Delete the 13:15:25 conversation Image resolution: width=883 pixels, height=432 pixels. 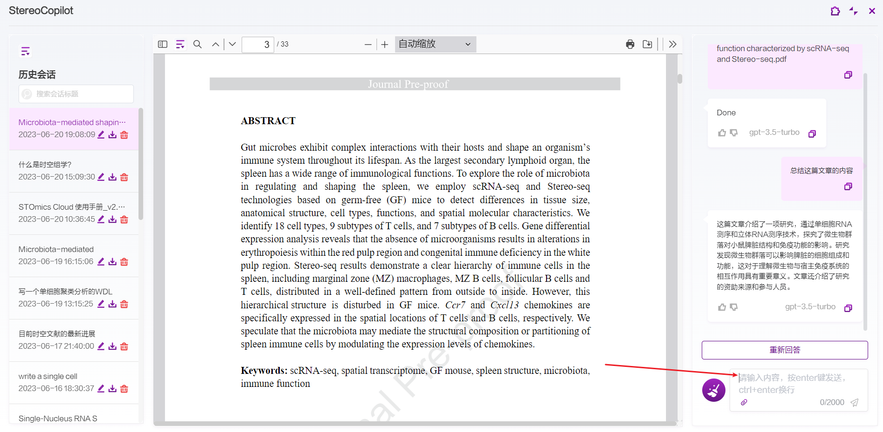pyautogui.click(x=124, y=304)
